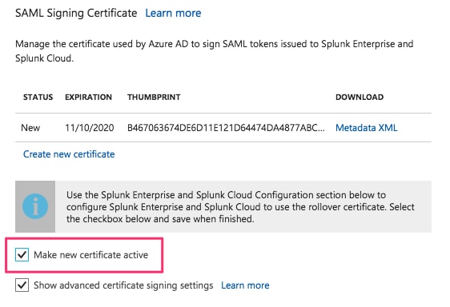
Task: Click the Manage the certificate description paragraph
Action: tap(214, 51)
